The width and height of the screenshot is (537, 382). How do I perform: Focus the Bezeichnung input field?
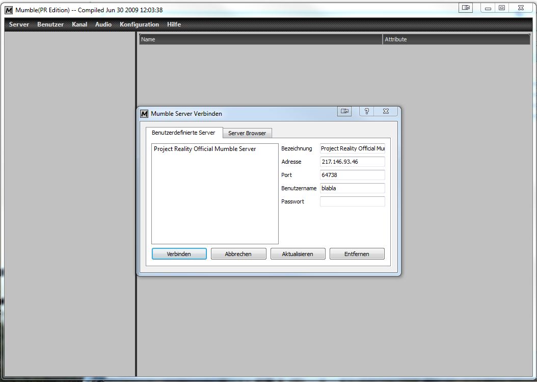353,148
